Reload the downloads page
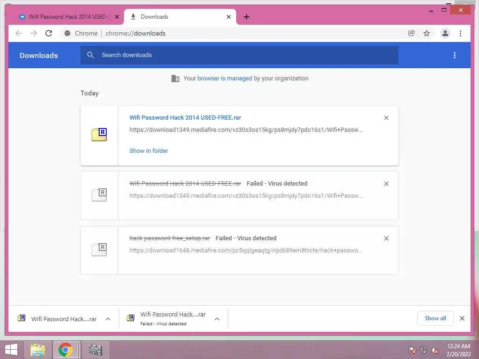 [49, 33]
